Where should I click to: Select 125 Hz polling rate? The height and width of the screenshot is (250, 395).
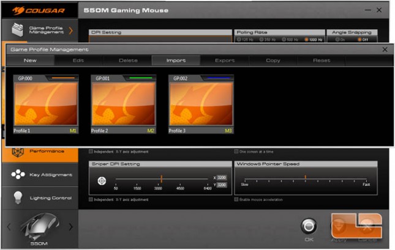click(x=239, y=40)
